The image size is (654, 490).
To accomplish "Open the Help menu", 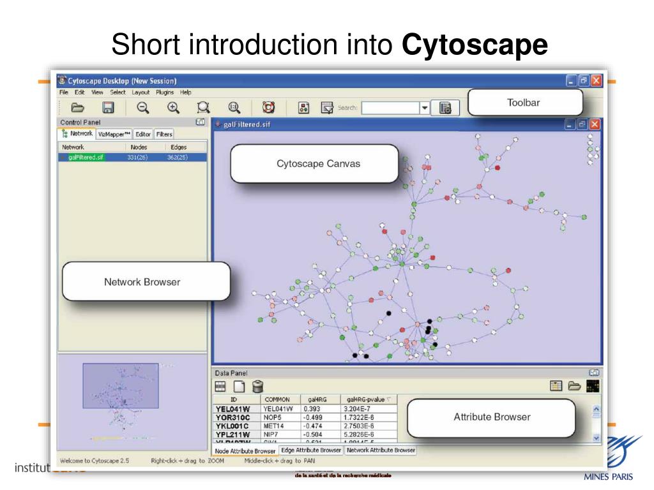I will pyautogui.click(x=186, y=93).
